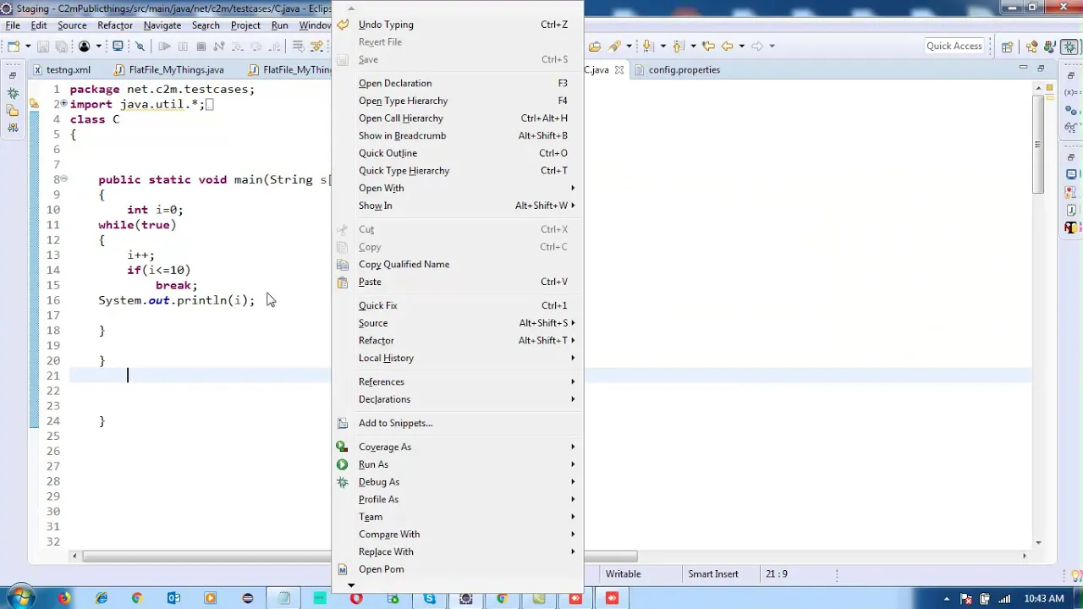Click the Open Perspective icon
This screenshot has width=1083, height=609.
pyautogui.click(x=1007, y=47)
